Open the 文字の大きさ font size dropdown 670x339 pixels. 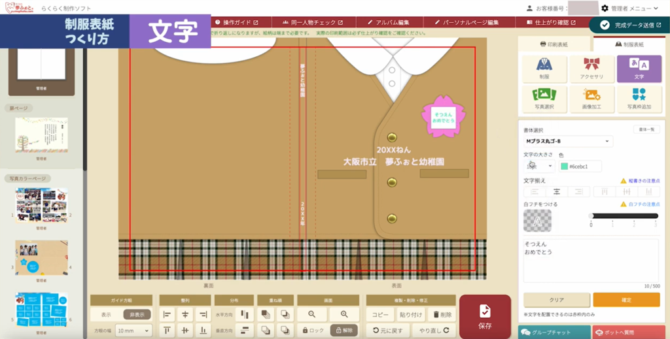(x=539, y=167)
